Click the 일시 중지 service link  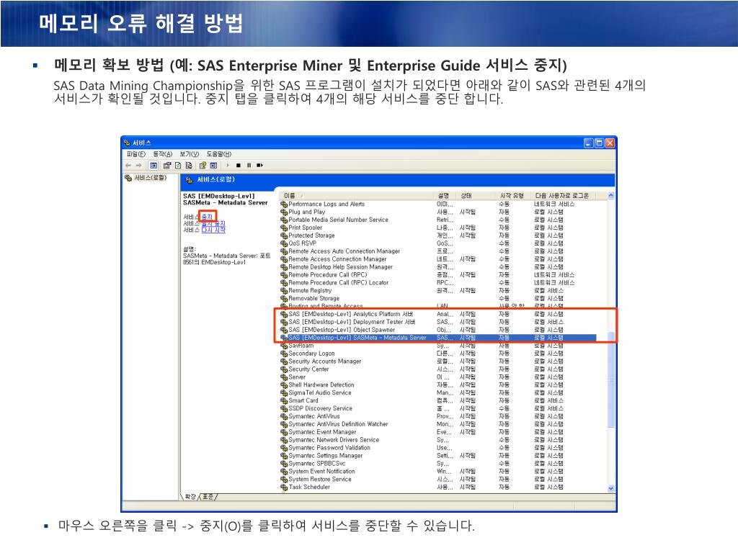point(213,223)
